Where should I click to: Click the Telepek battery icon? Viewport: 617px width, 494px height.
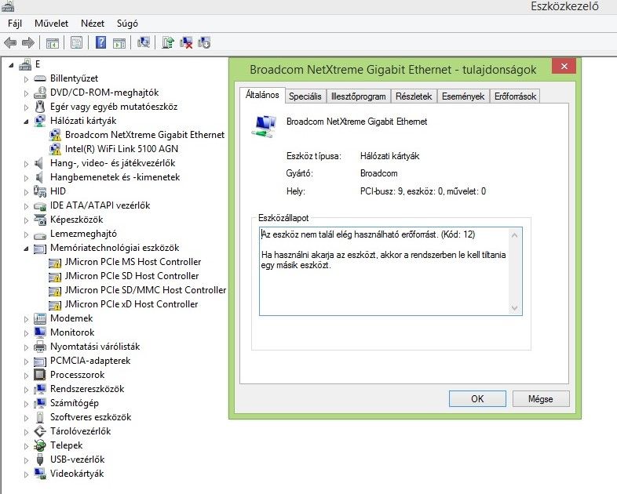coord(40,445)
